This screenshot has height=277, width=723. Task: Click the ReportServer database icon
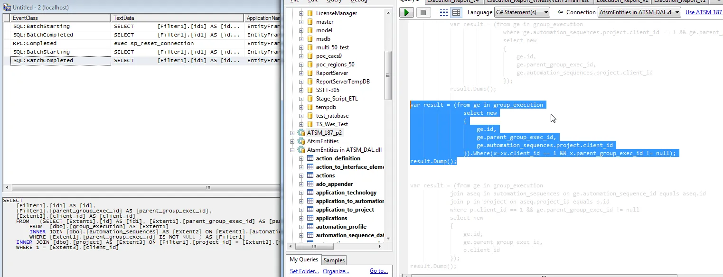tap(310, 73)
